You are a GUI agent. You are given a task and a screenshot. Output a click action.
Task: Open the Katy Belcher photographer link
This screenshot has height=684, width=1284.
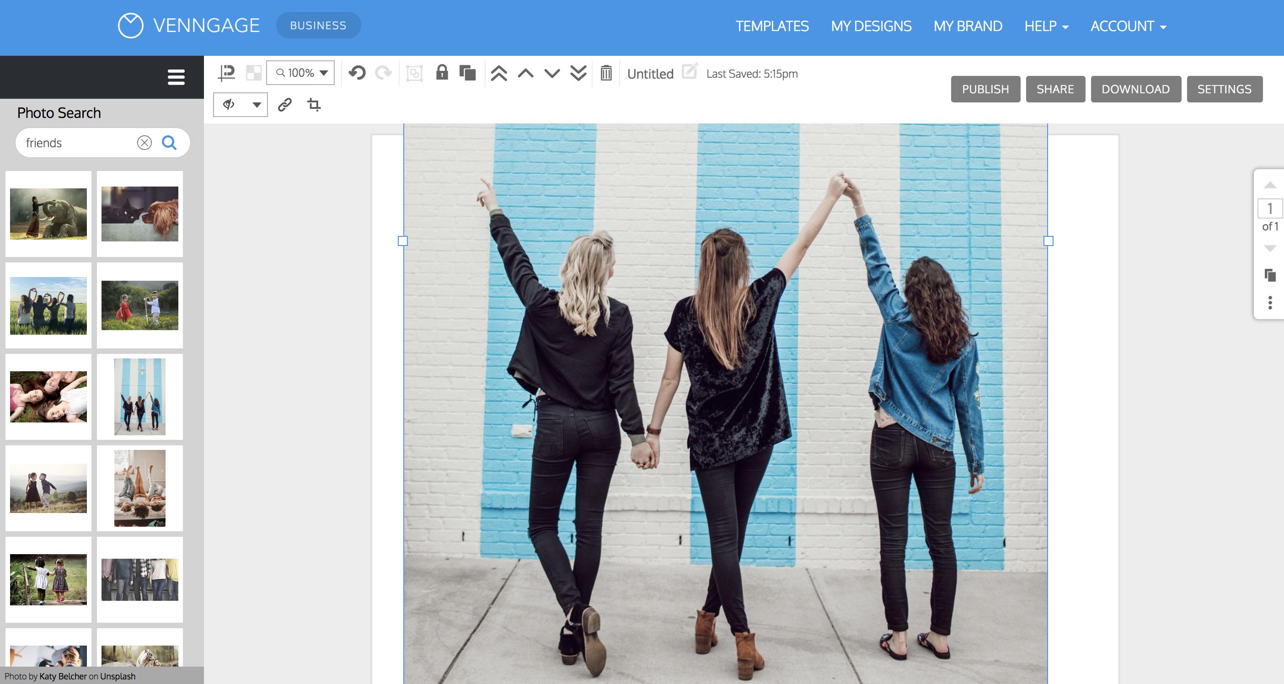click(x=63, y=676)
